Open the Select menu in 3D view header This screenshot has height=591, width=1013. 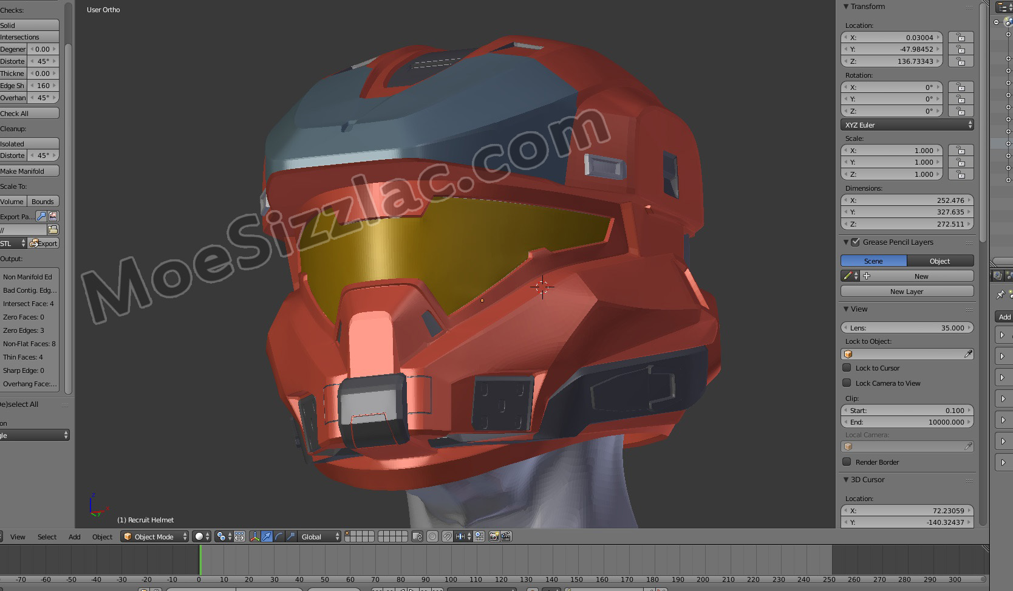(x=47, y=537)
